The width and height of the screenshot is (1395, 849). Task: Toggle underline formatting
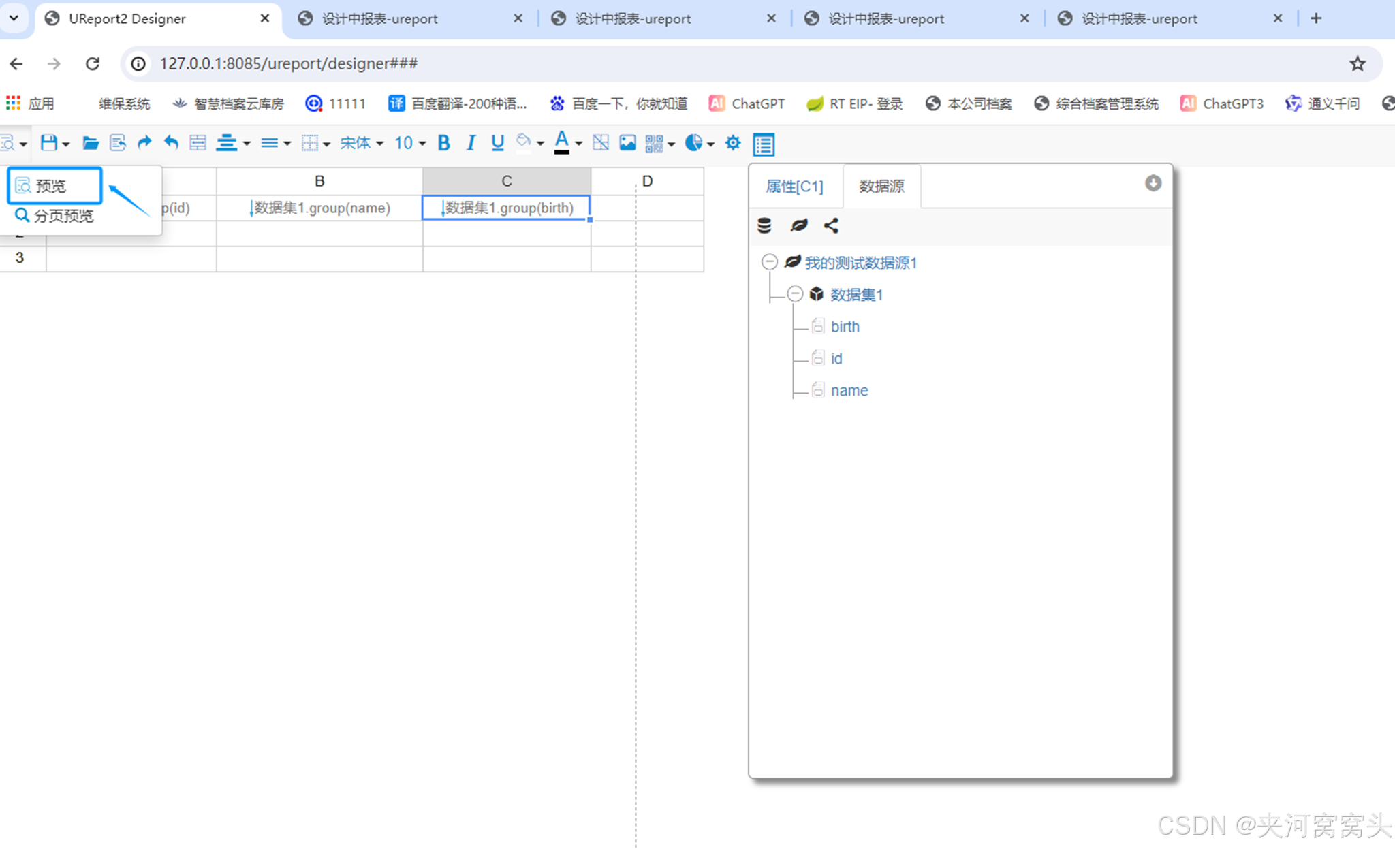(497, 143)
